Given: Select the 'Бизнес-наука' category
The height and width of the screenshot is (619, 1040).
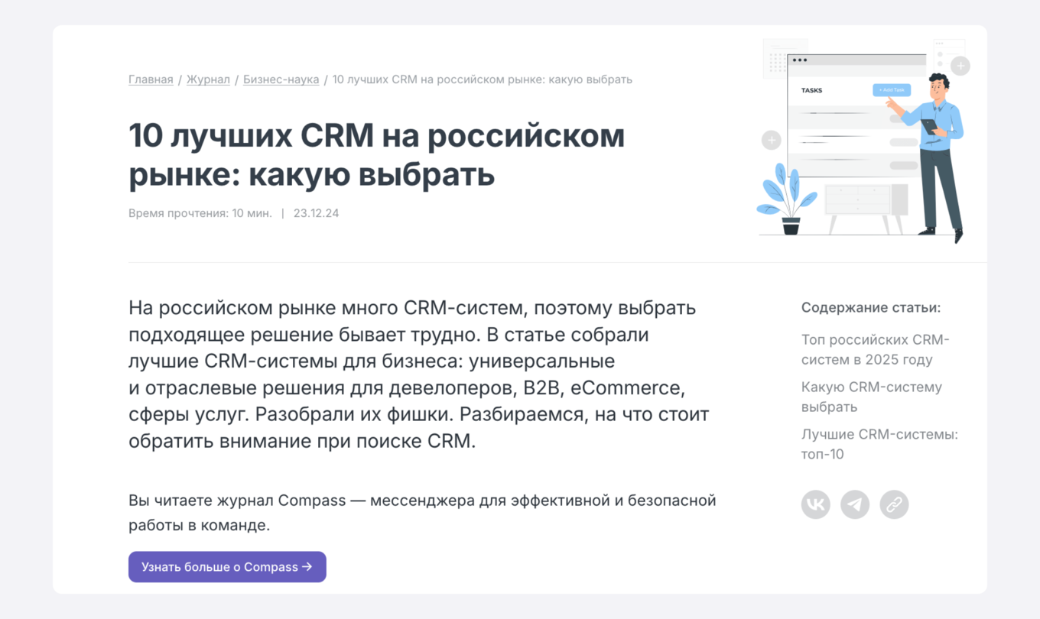Looking at the screenshot, I should [x=281, y=79].
